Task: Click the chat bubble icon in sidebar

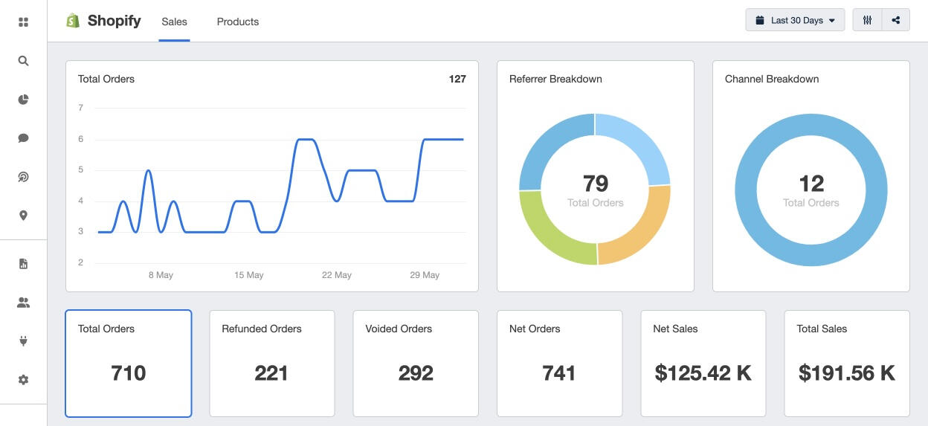Action: (x=23, y=138)
